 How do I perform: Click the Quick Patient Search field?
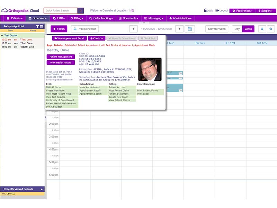pyautogui.click(x=61, y=11)
